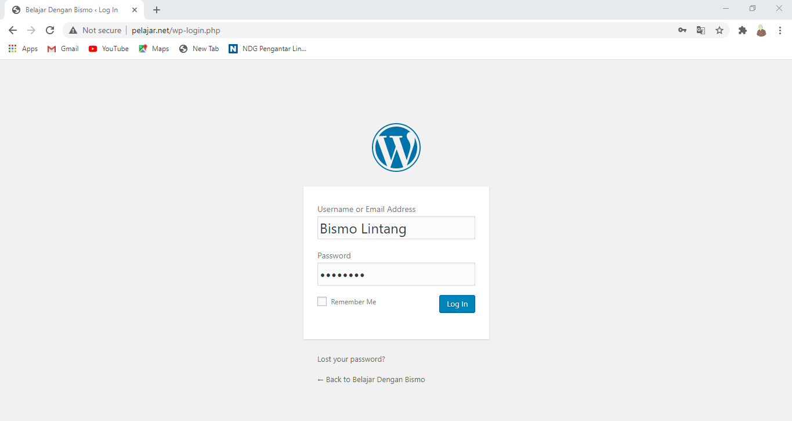Open the saved passwords key icon
This screenshot has height=421, width=792.
pos(682,30)
